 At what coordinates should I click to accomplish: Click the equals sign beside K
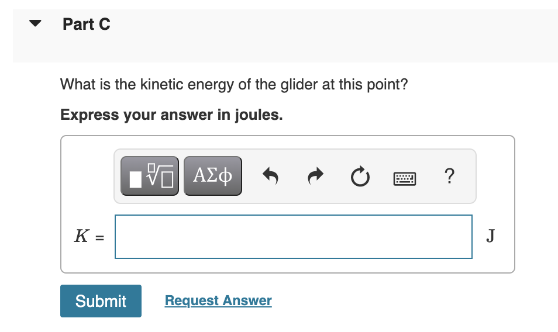pos(100,237)
